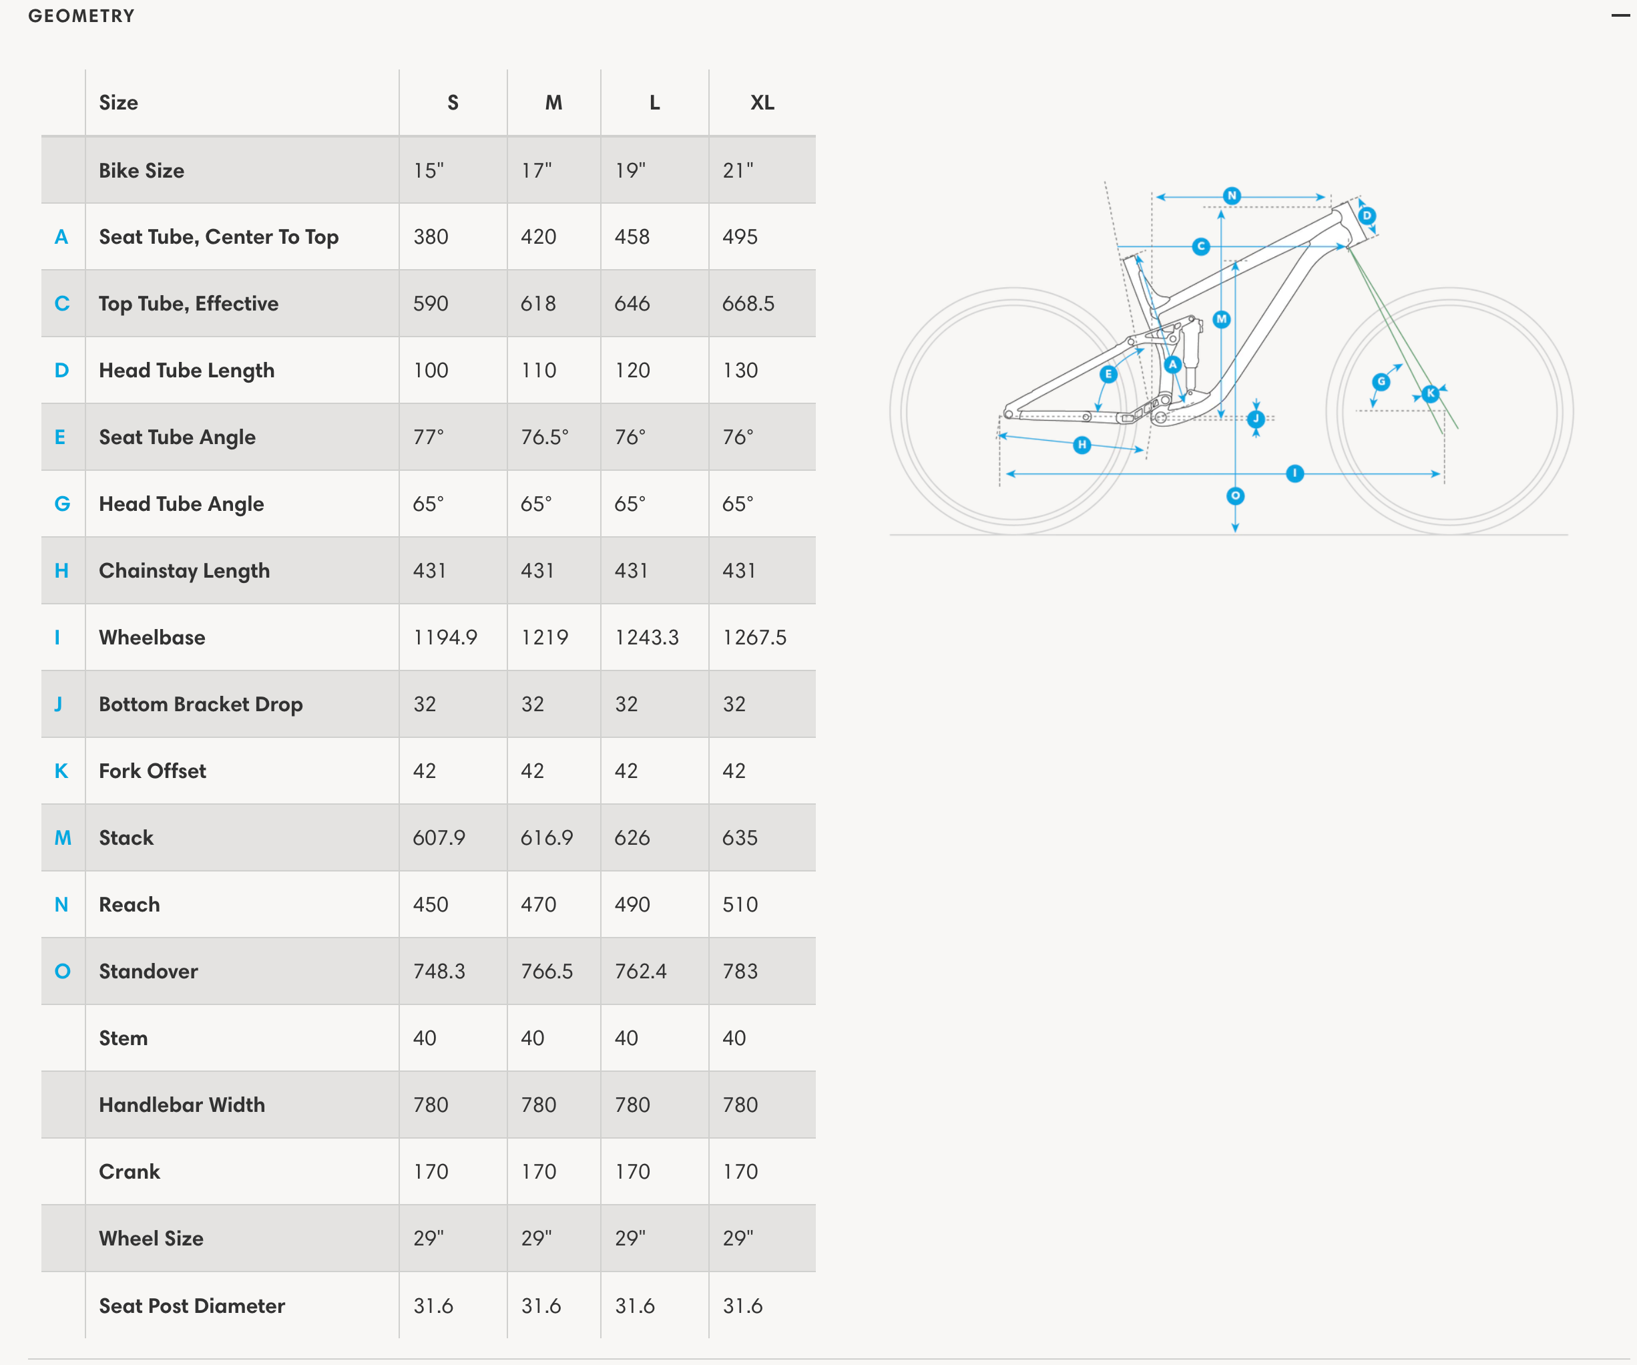This screenshot has width=1637, height=1365.
Task: Click the O standover marker on diagram
Action: coord(1235,496)
